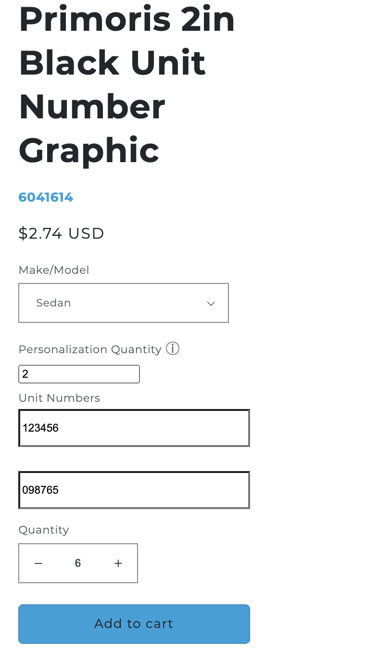Focus the Personalization Quantity field showing 2
Viewport: 378px width, 665px height.
79,374
